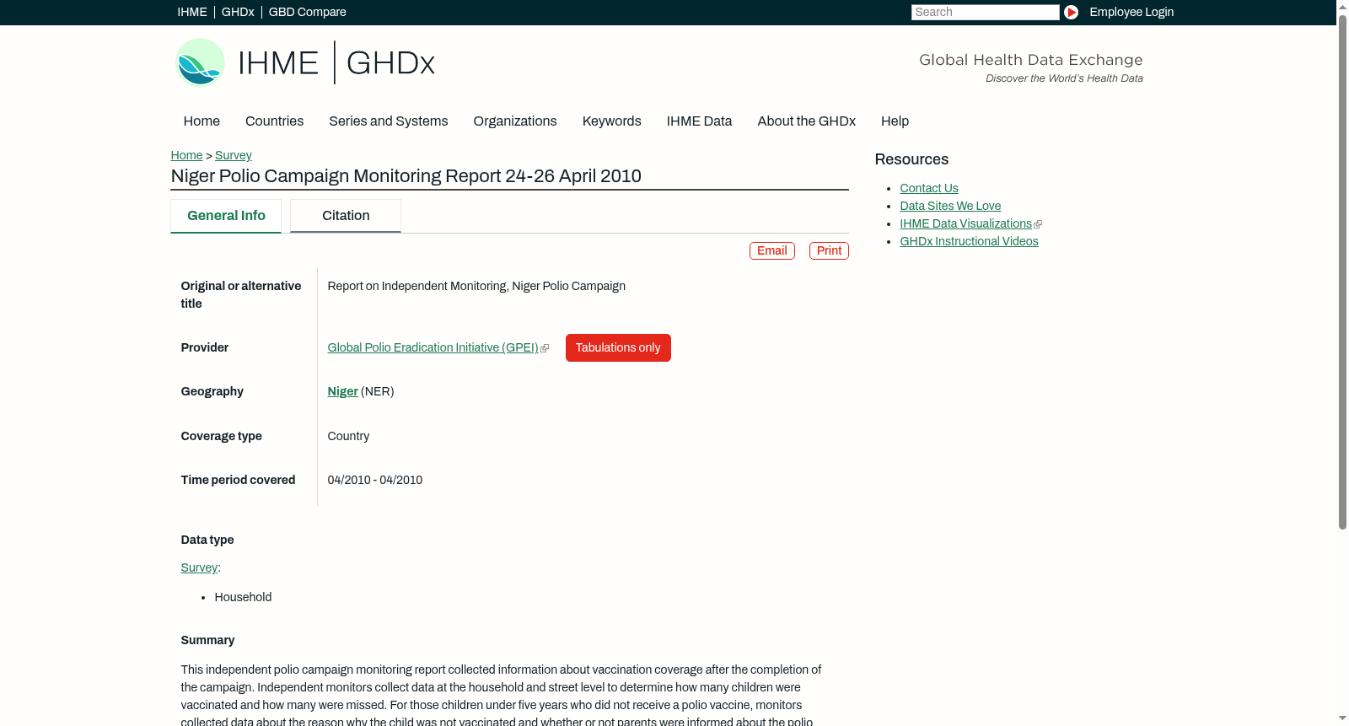Click the Resources sidebar heading
Viewport: 1349px width, 726px height.
click(911, 159)
